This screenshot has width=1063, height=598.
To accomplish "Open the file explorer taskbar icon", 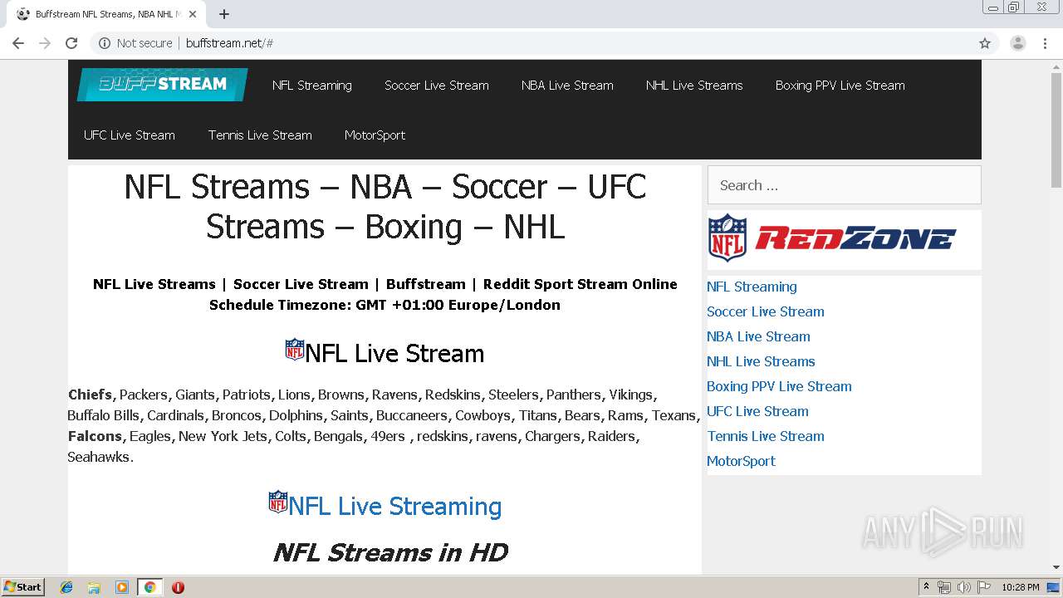I will (94, 587).
